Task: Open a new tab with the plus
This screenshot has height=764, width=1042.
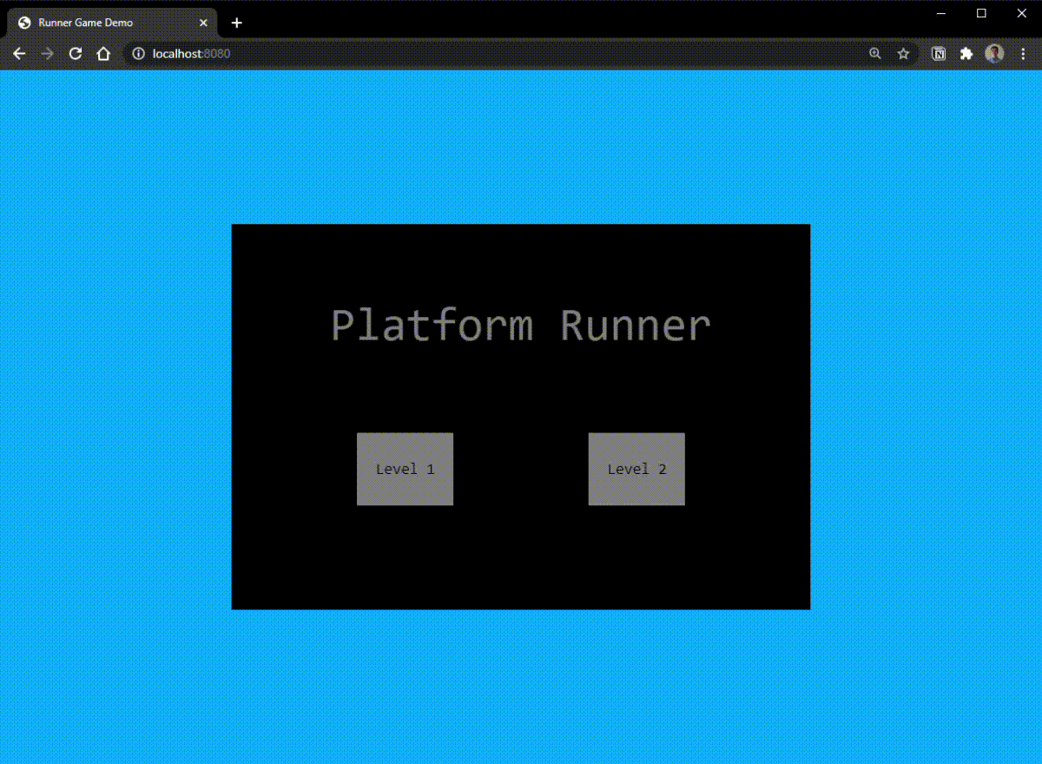Action: coord(236,23)
